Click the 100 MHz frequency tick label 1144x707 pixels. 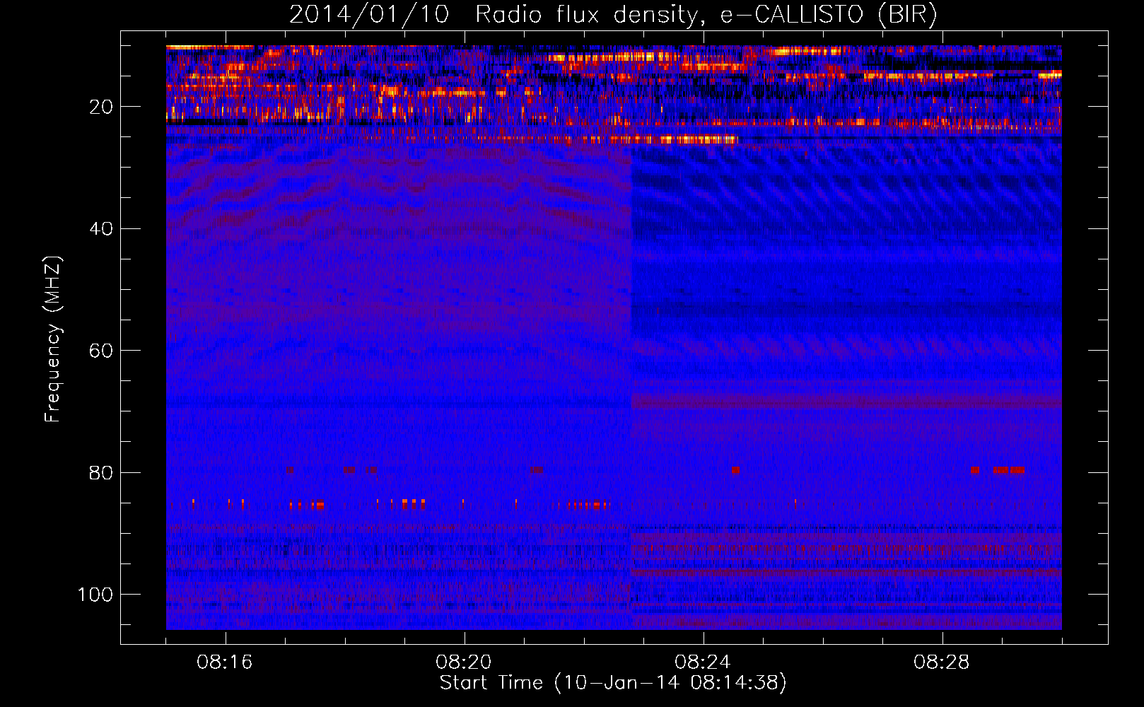tap(95, 595)
